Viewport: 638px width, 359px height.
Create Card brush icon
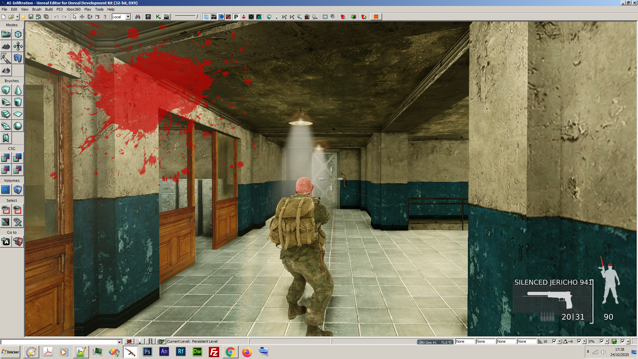(6, 138)
